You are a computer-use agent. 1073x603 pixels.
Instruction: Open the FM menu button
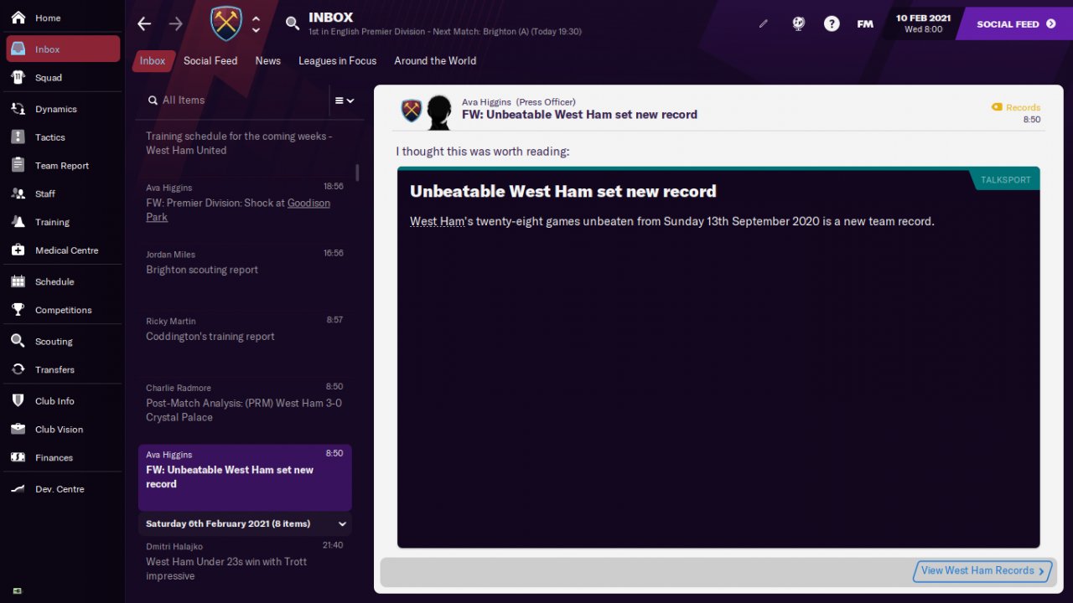tap(865, 23)
